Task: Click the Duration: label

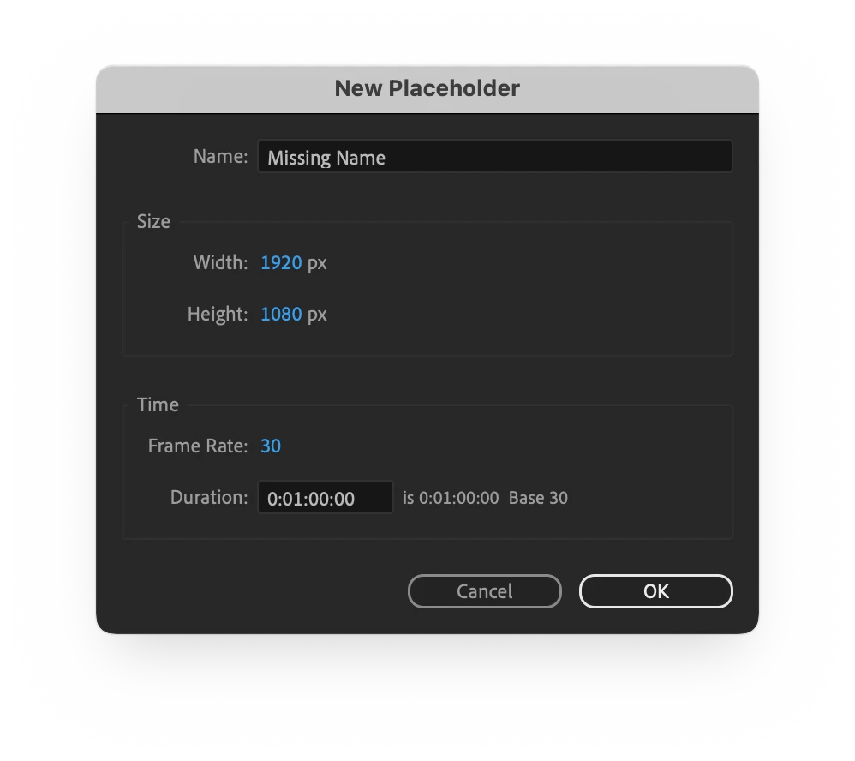Action: click(209, 498)
